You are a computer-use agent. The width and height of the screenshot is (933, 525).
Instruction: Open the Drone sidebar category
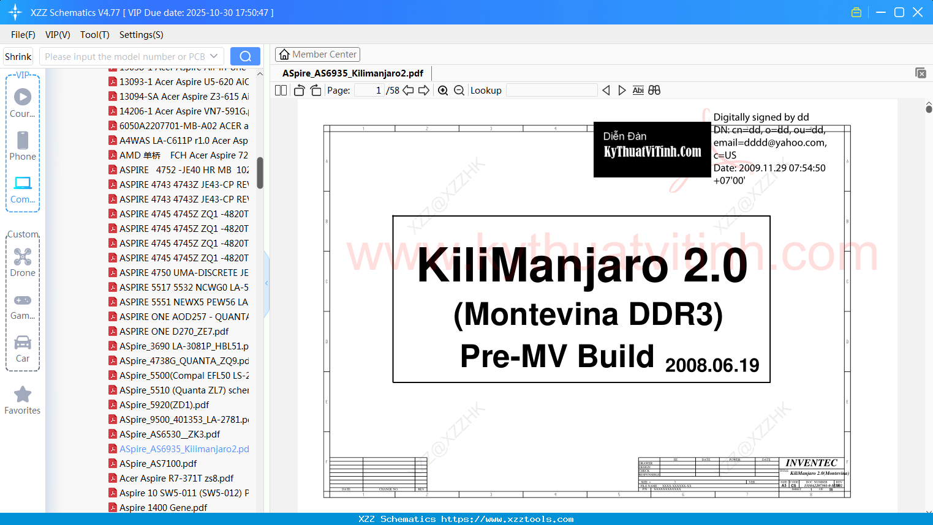(x=23, y=262)
